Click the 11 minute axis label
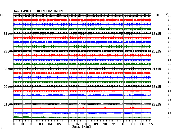172x131 pixels. pyautogui.click(x=114, y=124)
